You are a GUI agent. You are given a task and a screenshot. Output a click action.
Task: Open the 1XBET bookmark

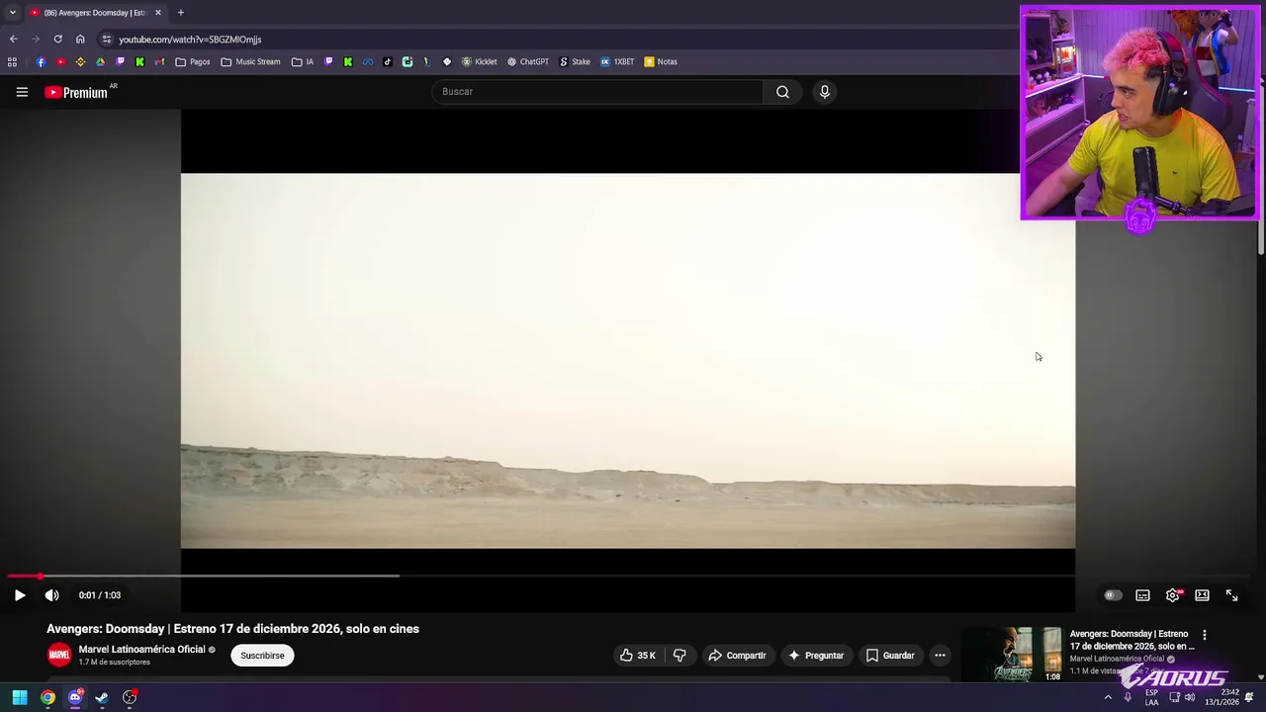[x=617, y=61]
